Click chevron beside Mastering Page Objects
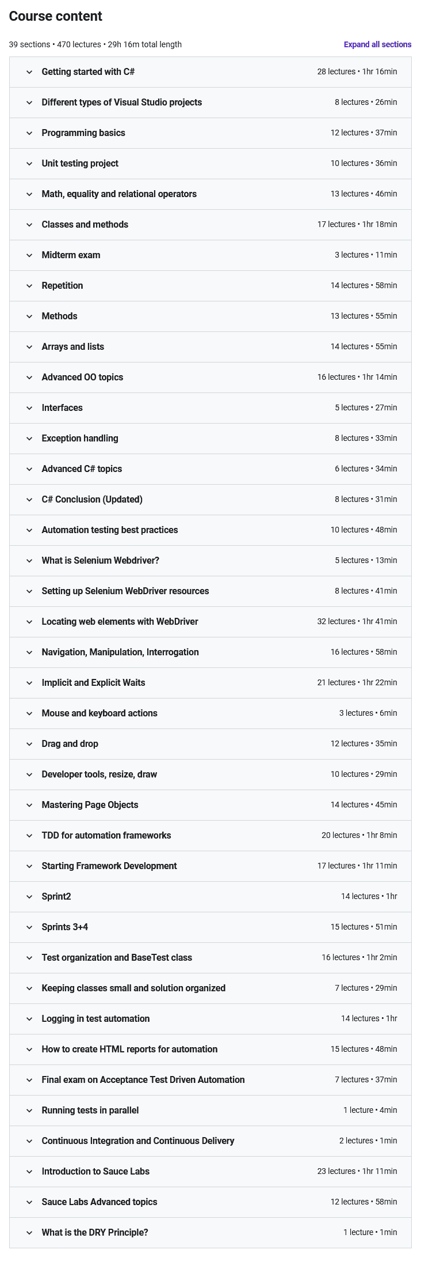 (29, 805)
